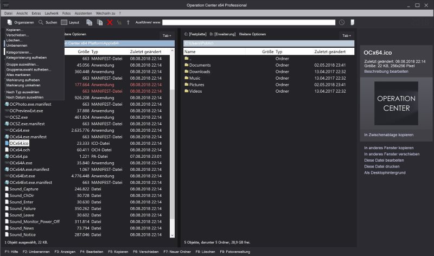The width and height of the screenshot is (434, 256).
Task: Expand Weitere Optionen in the right pane
Action: pyautogui.click(x=252, y=34)
